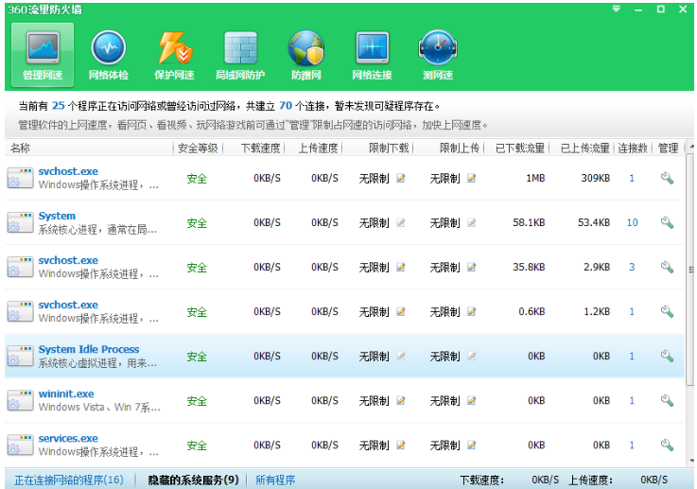
Task: Sort by 已下载流量 column header
Action: click(520, 148)
